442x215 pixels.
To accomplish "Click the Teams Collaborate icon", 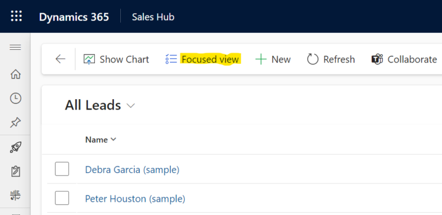I will pyautogui.click(x=377, y=59).
